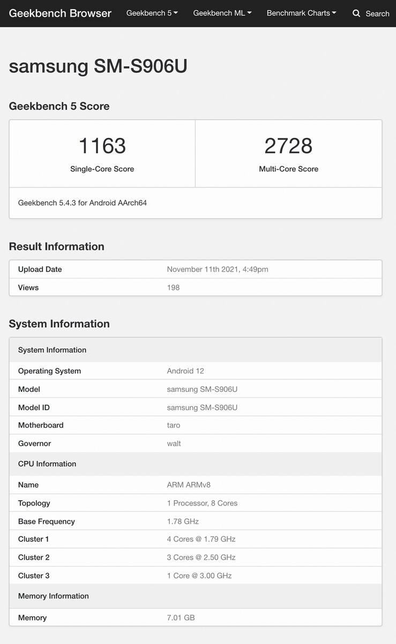Click the Memory value 7.01 GB
Screen dimensions: 396x644
pos(181,618)
